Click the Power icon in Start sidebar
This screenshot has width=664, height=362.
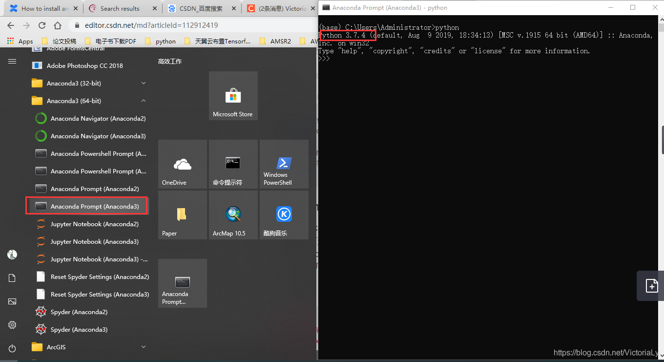tap(12, 348)
